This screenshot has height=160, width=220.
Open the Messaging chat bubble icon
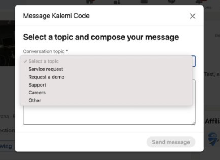(171, 1)
